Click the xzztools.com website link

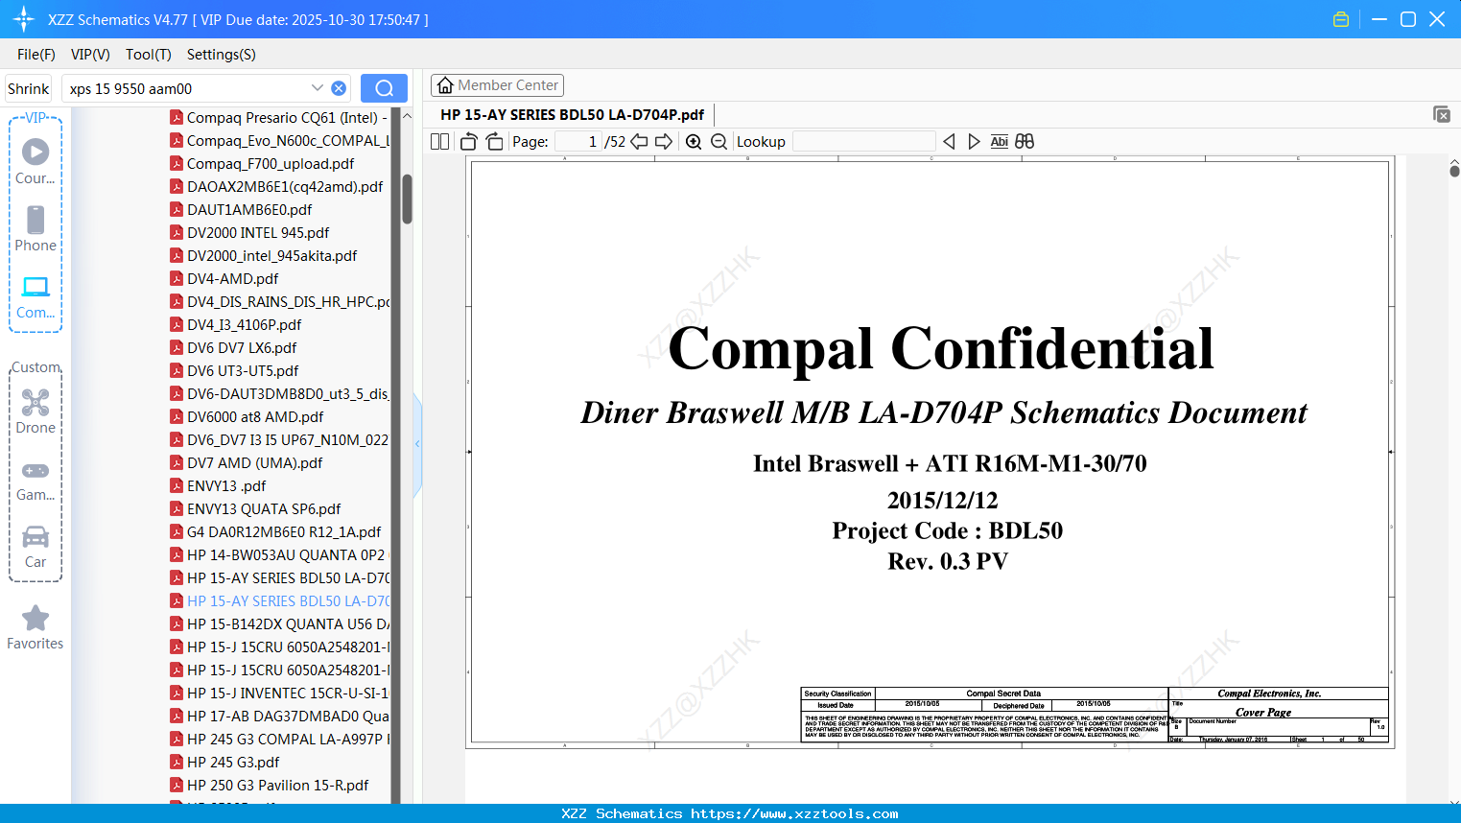tap(794, 813)
